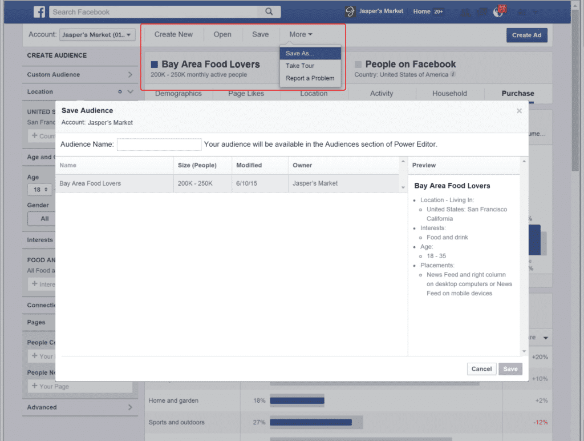
Task: Click the search magnifier icon
Action: point(269,11)
